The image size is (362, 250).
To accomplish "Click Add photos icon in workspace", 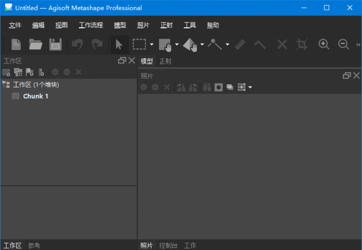I will (18, 72).
